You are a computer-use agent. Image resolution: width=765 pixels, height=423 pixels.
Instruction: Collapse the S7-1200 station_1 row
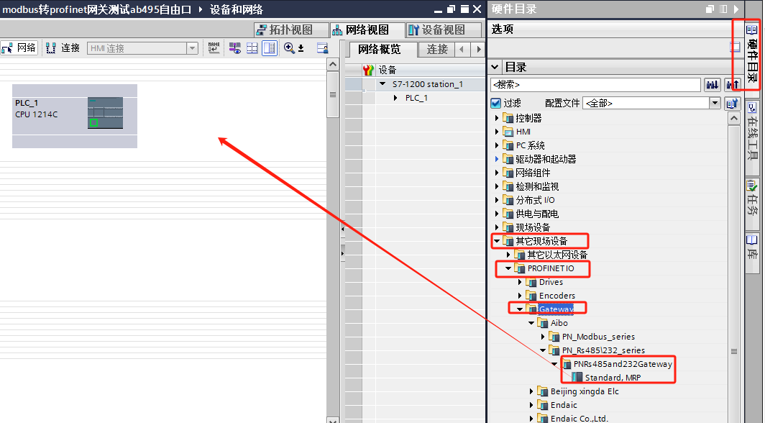coord(382,84)
